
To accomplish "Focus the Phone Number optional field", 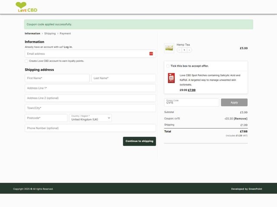I will [x=90, y=128].
